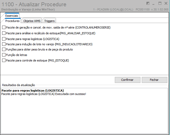Minimize the Atualizar Procedure window
Screen dimensions: 170x135
154,3
